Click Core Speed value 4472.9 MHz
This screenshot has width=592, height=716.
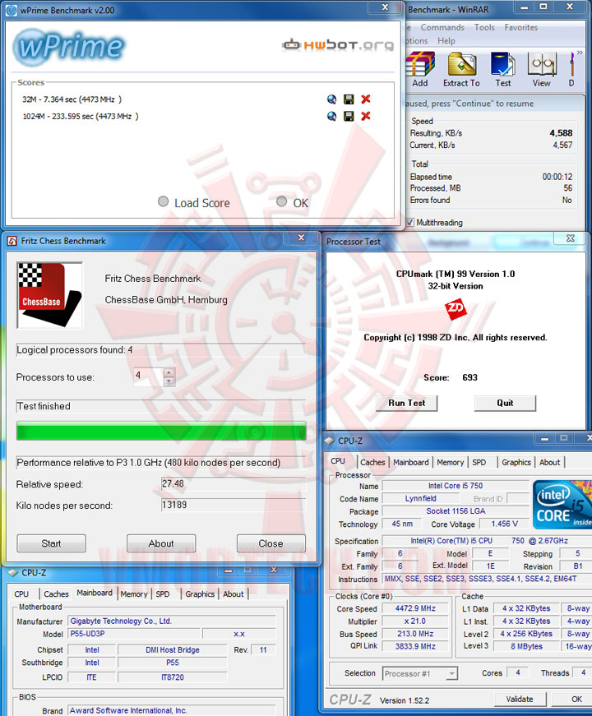pyautogui.click(x=415, y=608)
